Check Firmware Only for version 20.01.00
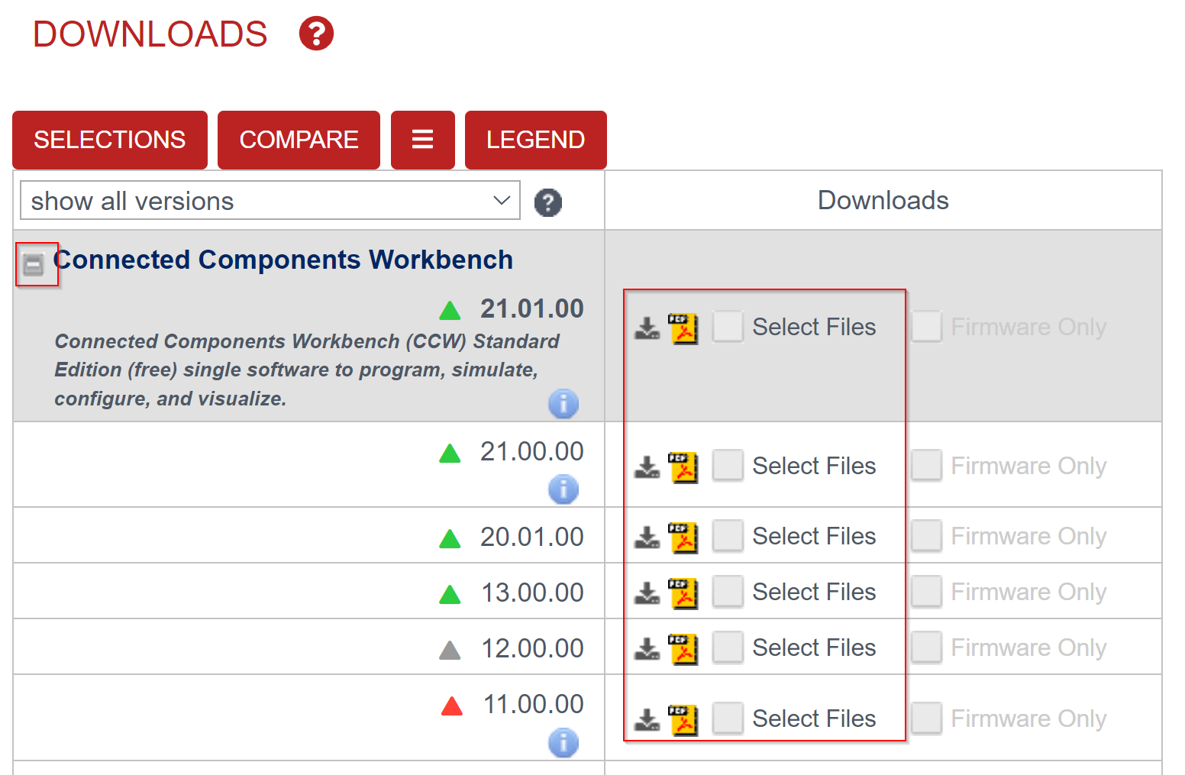This screenshot has width=1185, height=775. pos(926,536)
